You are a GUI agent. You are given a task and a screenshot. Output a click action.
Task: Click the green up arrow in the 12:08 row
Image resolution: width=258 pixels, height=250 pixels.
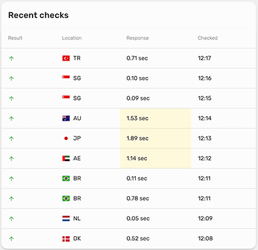(11, 239)
